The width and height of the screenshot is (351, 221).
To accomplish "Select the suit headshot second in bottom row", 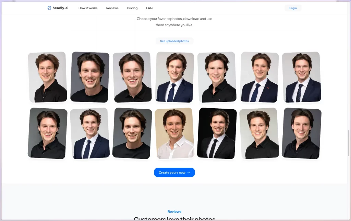I will [90, 133].
